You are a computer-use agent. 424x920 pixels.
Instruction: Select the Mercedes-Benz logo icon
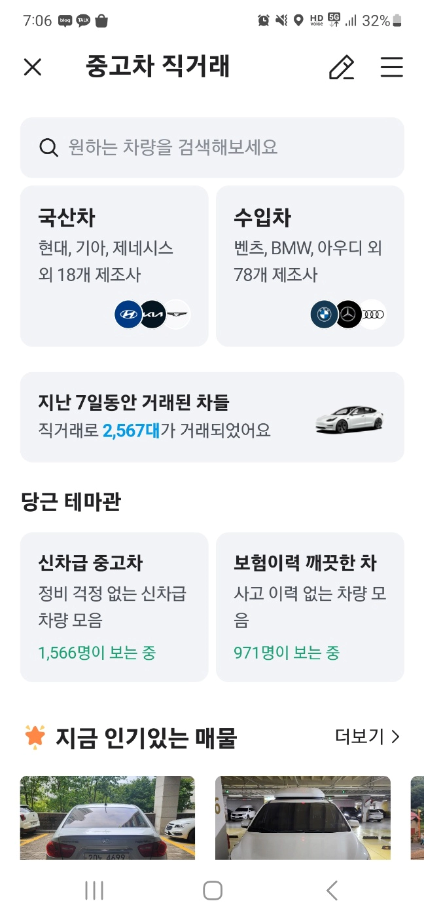click(348, 314)
